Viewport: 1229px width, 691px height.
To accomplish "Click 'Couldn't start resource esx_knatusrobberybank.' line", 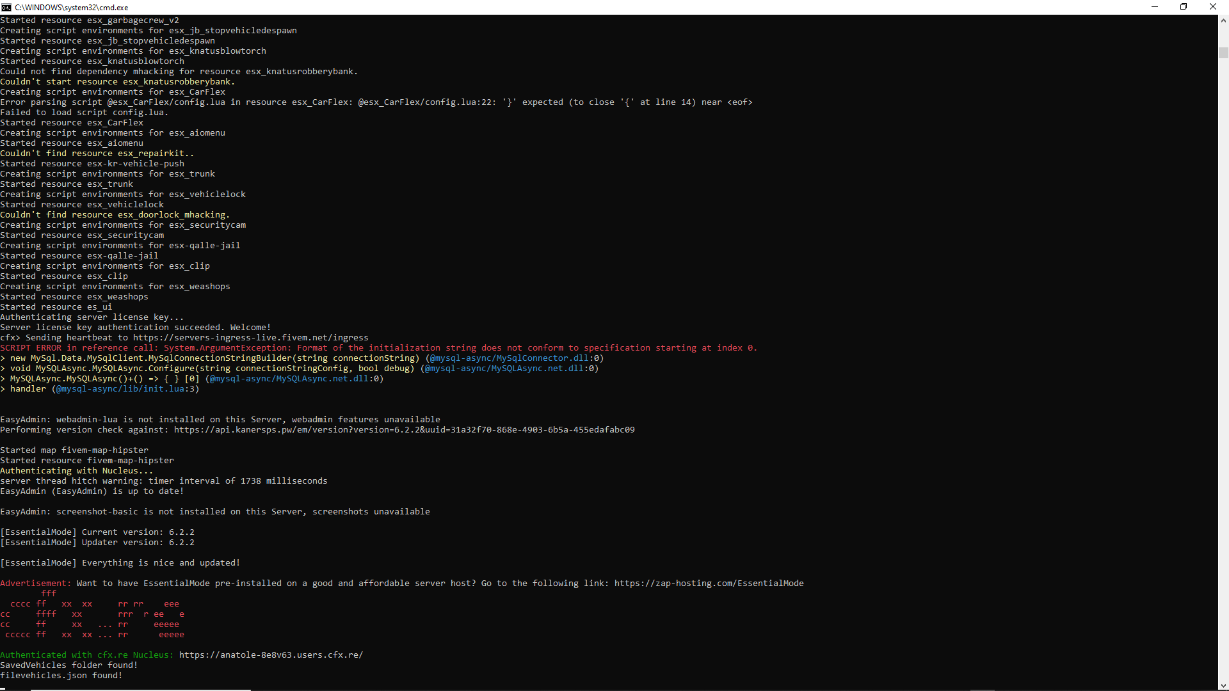I will tap(117, 82).
